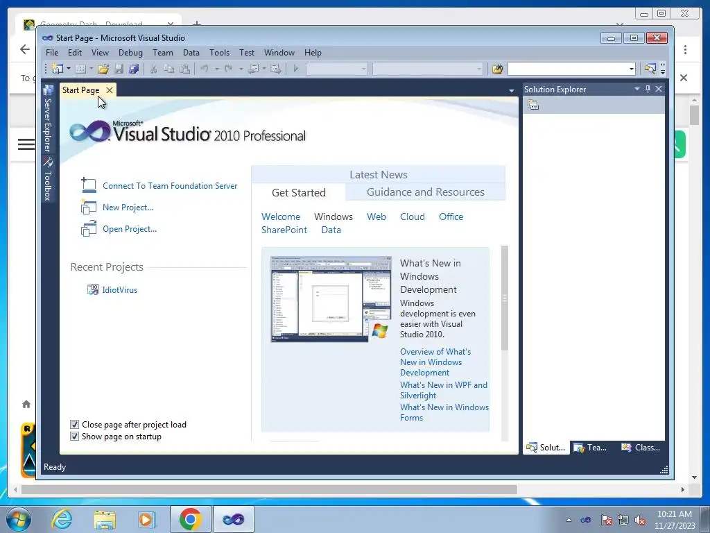Switch to the Class View bottom tab
This screenshot has width=710, height=533.
(x=640, y=448)
